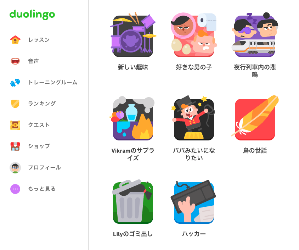This screenshot has width=299, height=250.
Task: Open the 鳥の世話 feather story
Action: point(255,118)
